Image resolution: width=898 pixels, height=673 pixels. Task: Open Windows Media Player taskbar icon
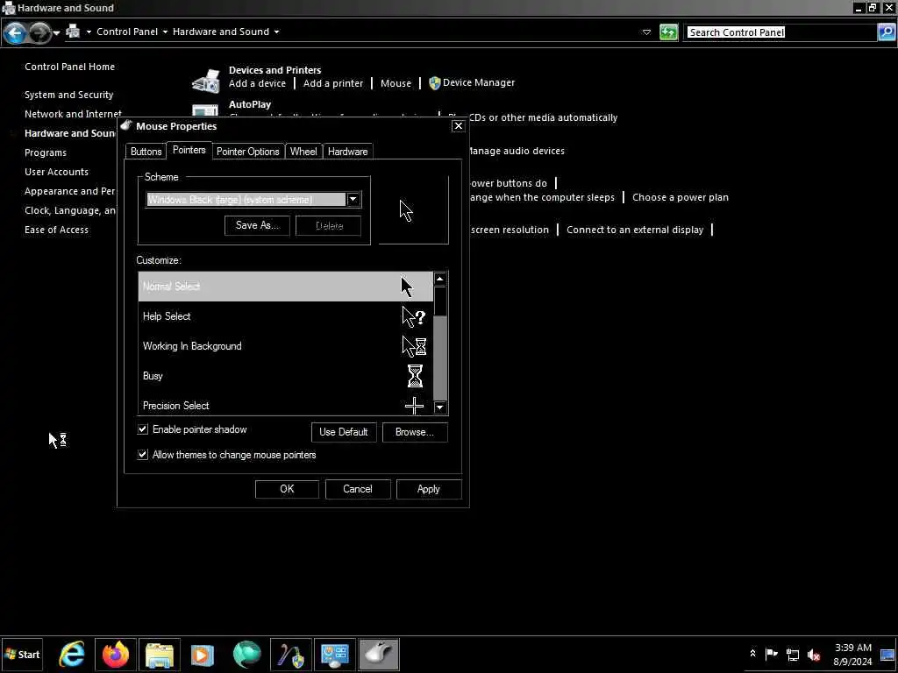203,654
